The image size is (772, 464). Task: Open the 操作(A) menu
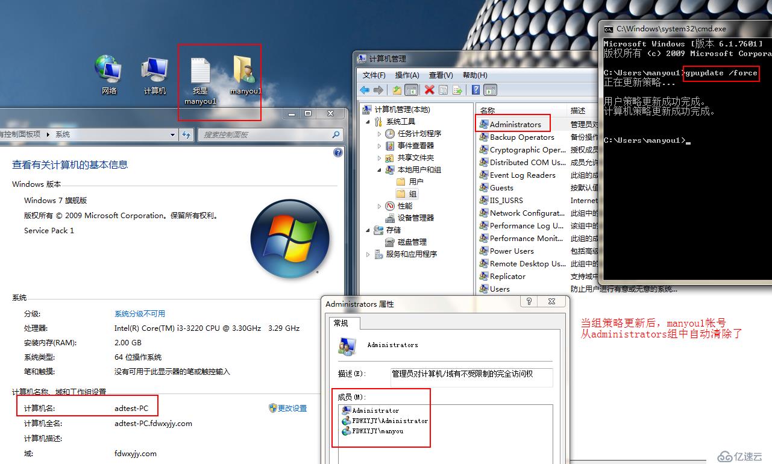pyautogui.click(x=407, y=75)
